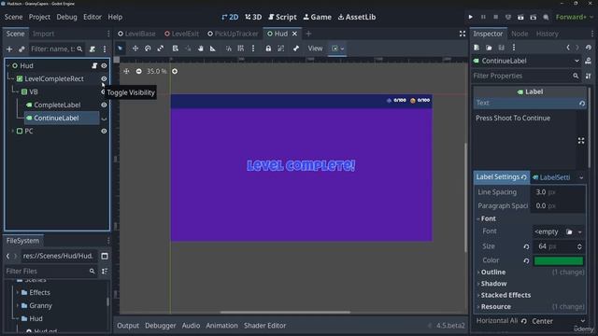Zoom in with the plus button

[175, 71]
